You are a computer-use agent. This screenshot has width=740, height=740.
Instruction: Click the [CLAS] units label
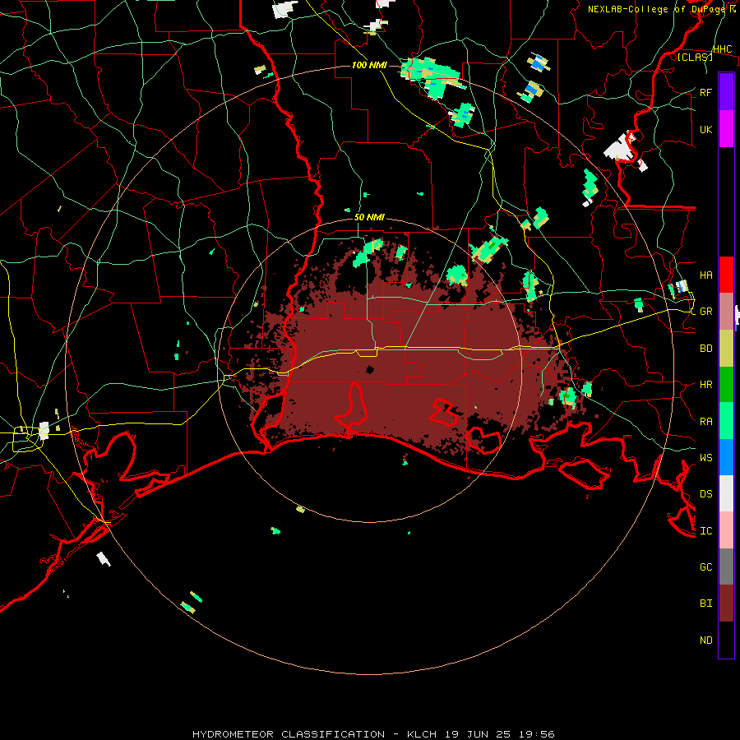695,57
